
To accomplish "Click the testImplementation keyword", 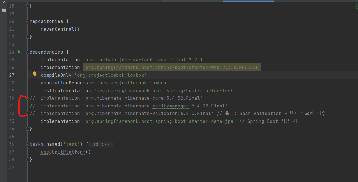I will click(x=66, y=90).
